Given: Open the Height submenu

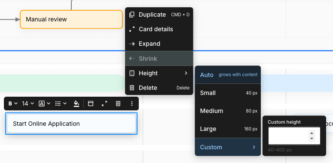Looking at the screenshot, I should [x=159, y=73].
